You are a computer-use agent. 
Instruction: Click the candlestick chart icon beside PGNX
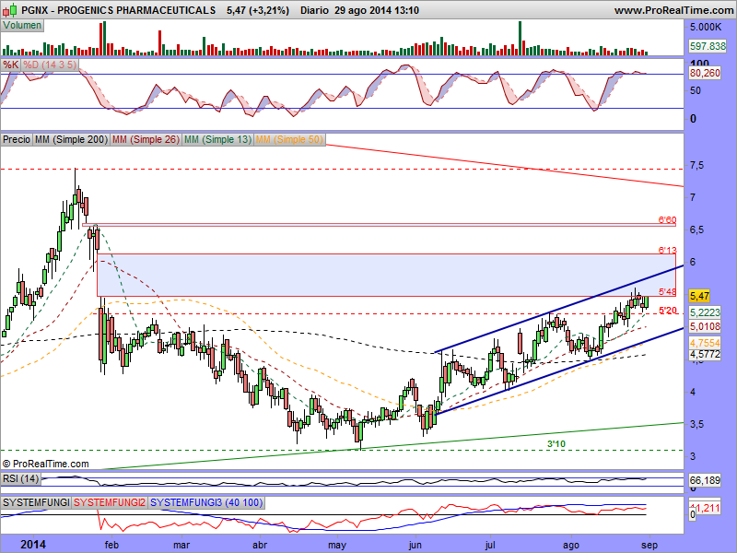coord(10,10)
